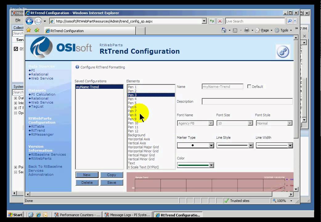Viewport: 321px width, 222px height.
Task: Click the browser Forward arrow button
Action: (x=38, y=21)
